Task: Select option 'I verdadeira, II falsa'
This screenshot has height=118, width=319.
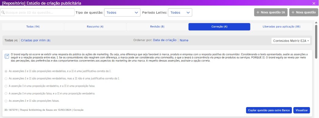Action: click(6, 86)
